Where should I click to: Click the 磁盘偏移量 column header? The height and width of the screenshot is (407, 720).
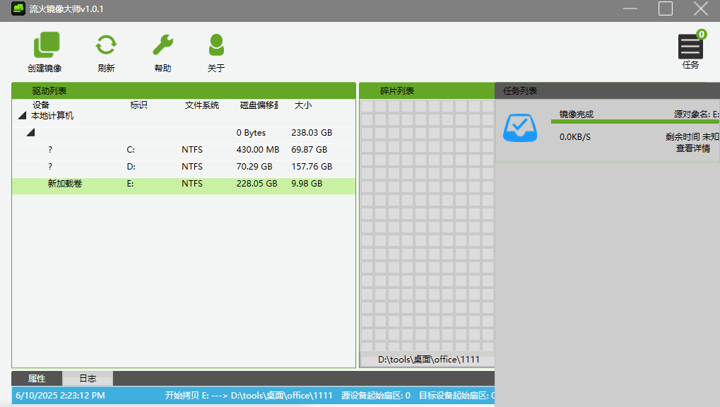[x=259, y=105]
